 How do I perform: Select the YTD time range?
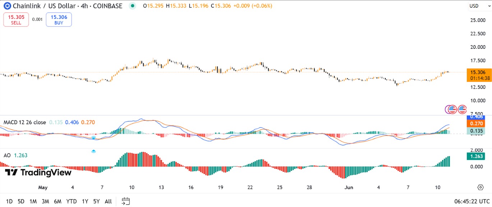[72, 201]
